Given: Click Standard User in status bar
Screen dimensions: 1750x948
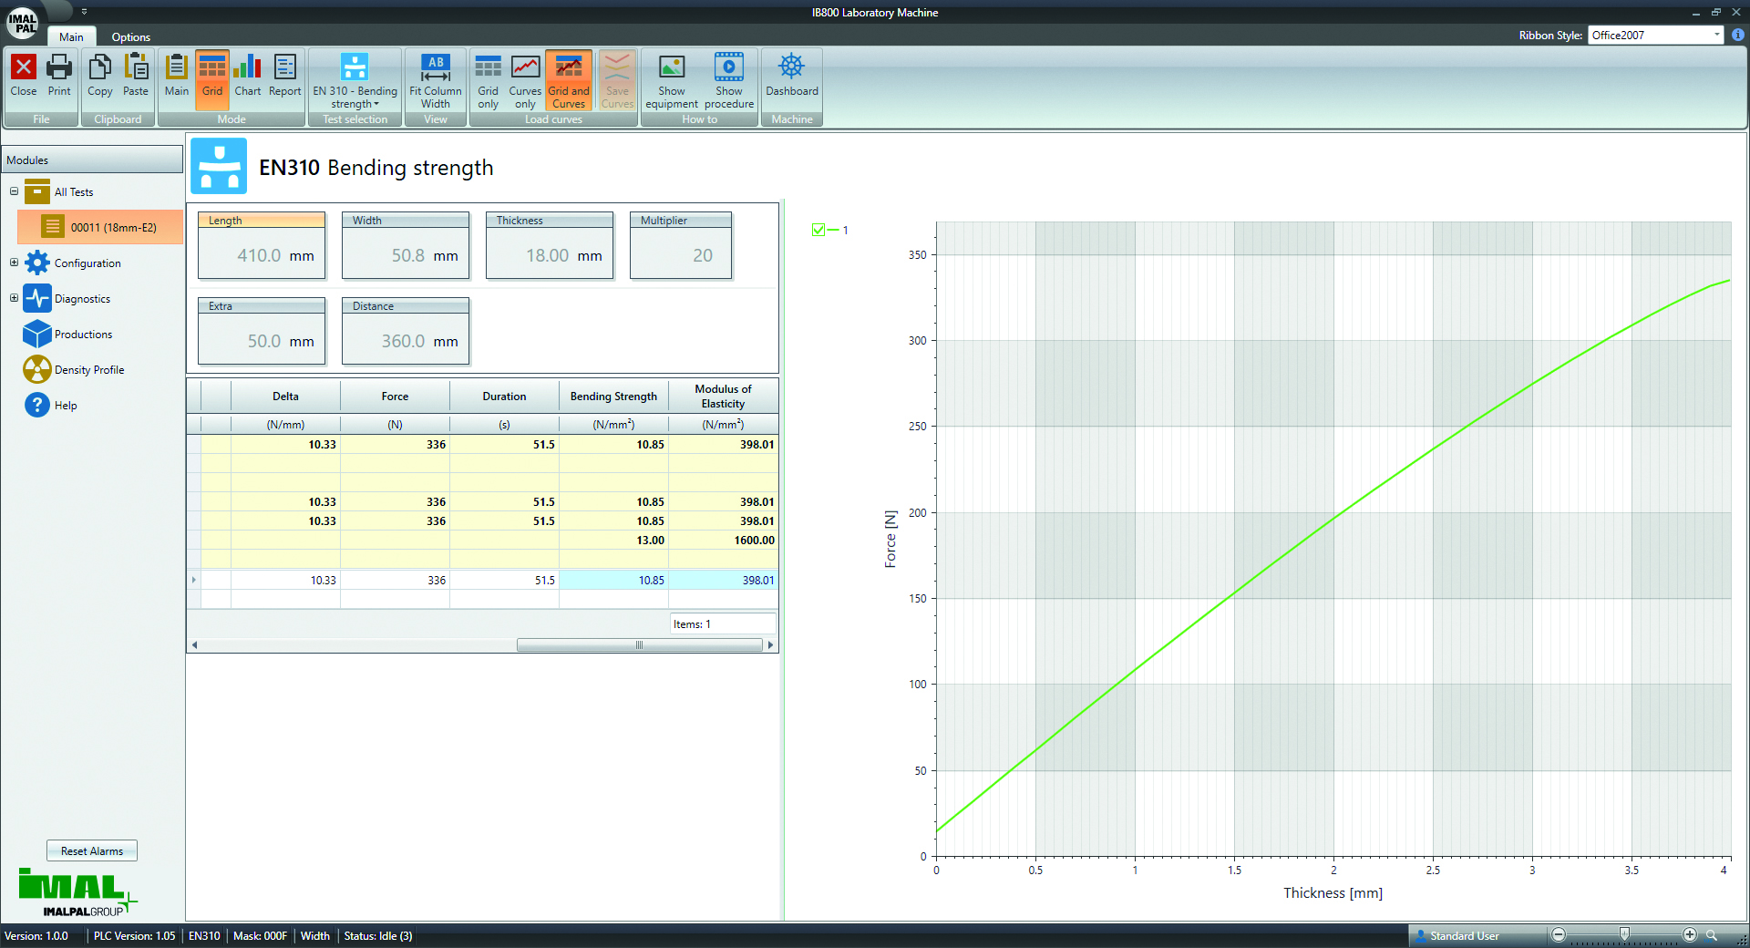Looking at the screenshot, I should [x=1464, y=936].
